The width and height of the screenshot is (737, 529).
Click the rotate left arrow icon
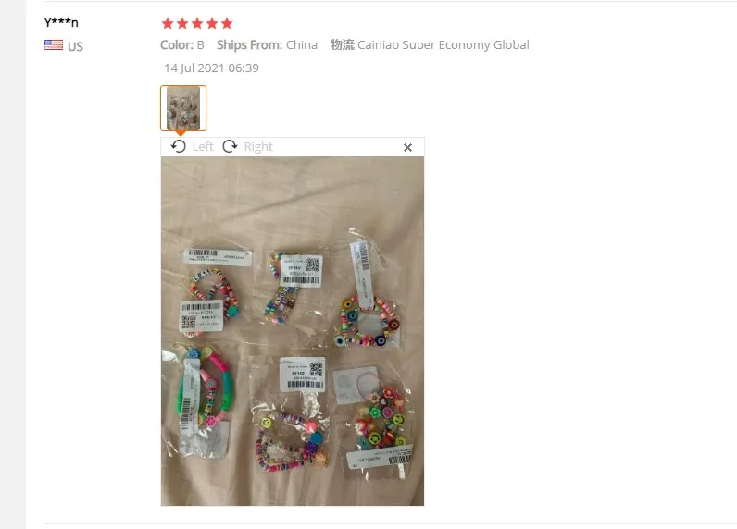coord(178,146)
